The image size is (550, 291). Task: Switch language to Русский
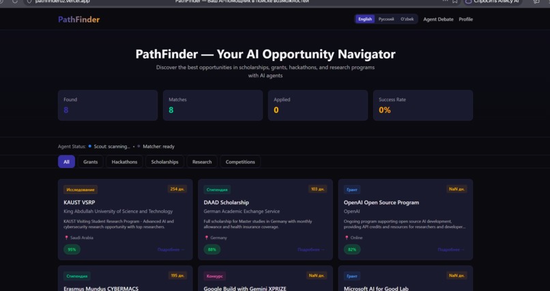[x=386, y=19]
